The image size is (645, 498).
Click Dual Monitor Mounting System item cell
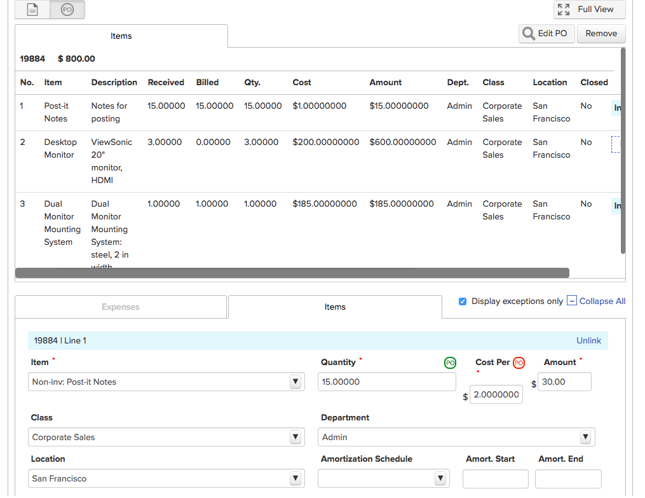[62, 223]
